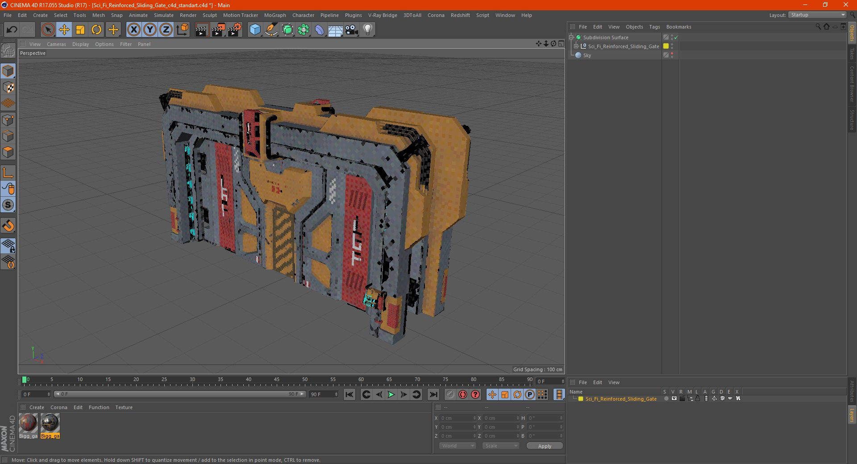857x464 pixels.
Task: Open the Layout Startup dropdown
Action: (x=817, y=15)
